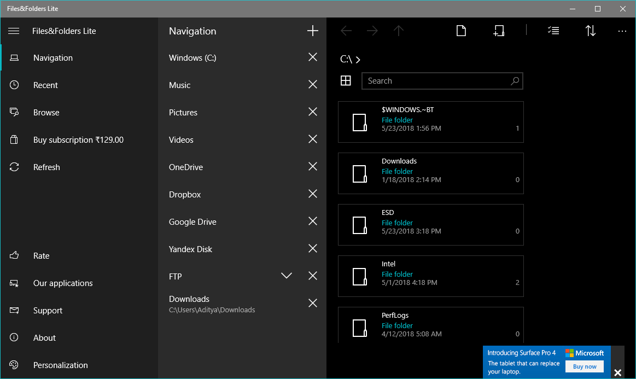This screenshot has height=379, width=636.
Task: Open the $WINDOWS.~BT folder
Action: [x=430, y=122]
